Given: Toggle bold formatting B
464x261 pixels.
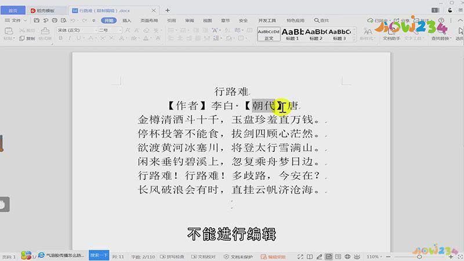Looking at the screenshot, I should (61, 38).
